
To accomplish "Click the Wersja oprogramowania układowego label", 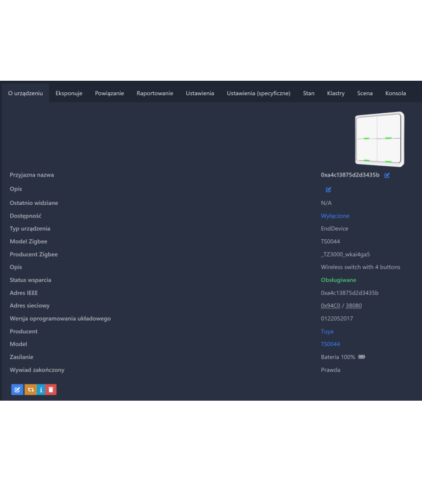I will click(60, 319).
